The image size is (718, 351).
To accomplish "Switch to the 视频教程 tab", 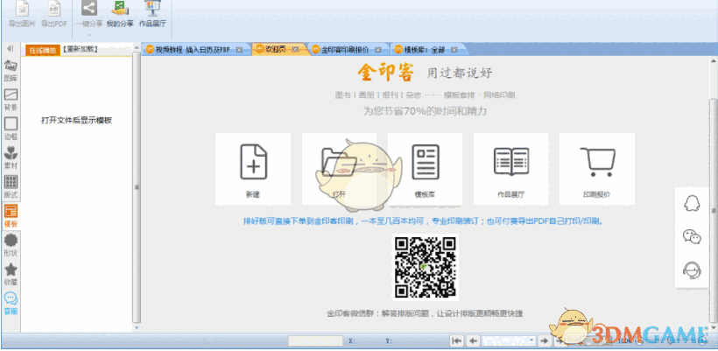I will pos(191,50).
